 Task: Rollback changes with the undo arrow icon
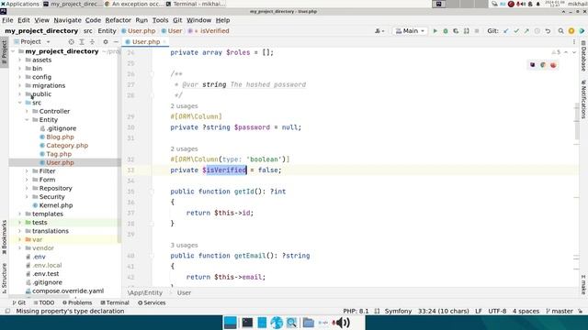coord(548,31)
